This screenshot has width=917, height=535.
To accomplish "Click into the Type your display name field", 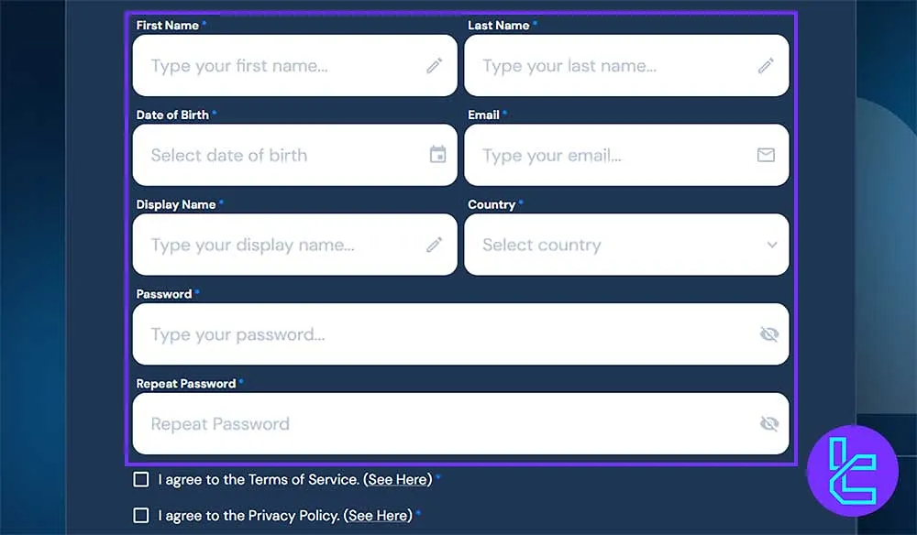I will pyautogui.click(x=294, y=244).
